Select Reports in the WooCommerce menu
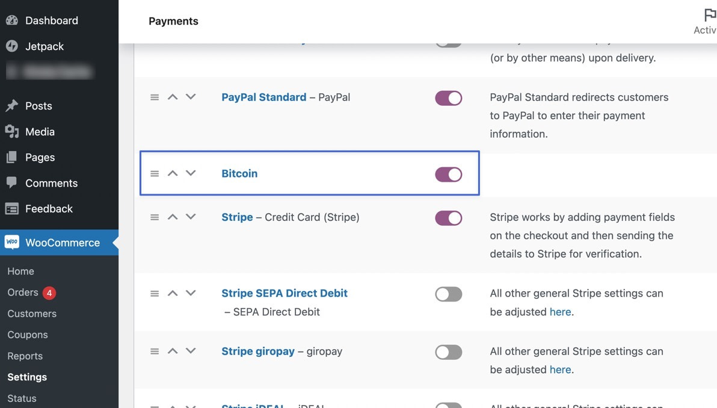 coord(25,356)
